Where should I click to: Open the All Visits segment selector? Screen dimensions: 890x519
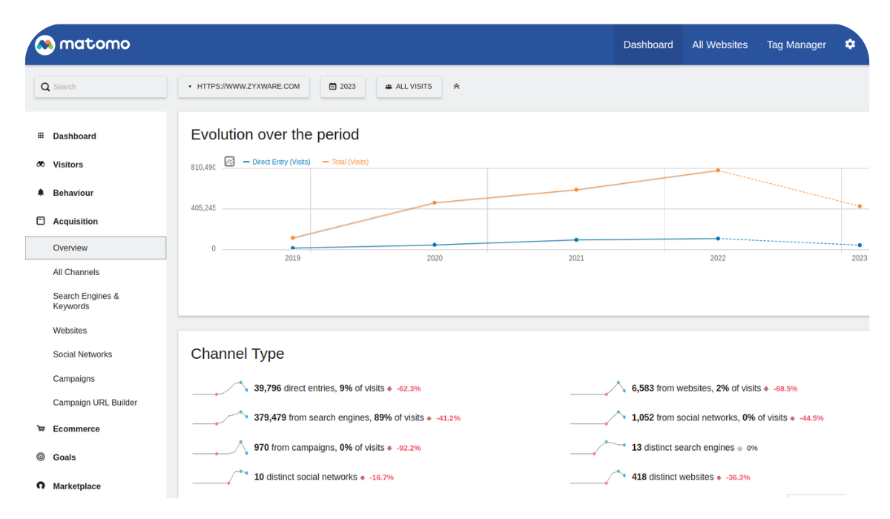409,87
